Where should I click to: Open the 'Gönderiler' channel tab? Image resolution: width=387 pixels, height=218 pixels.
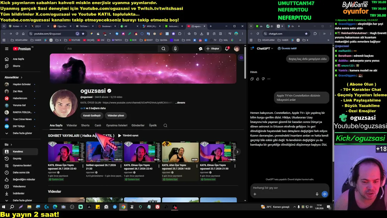(x=138, y=125)
